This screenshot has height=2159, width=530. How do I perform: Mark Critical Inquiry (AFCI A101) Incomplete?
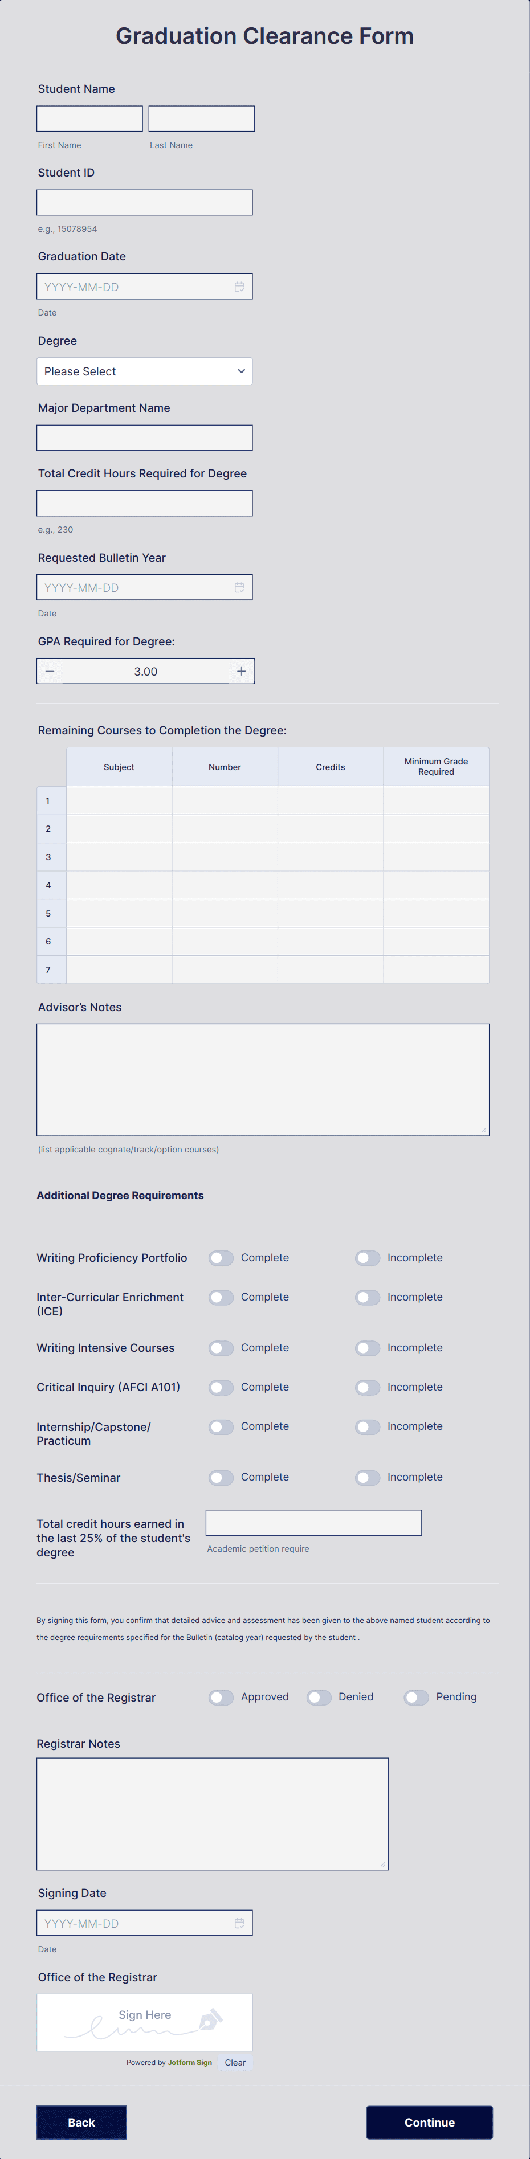point(368,1387)
